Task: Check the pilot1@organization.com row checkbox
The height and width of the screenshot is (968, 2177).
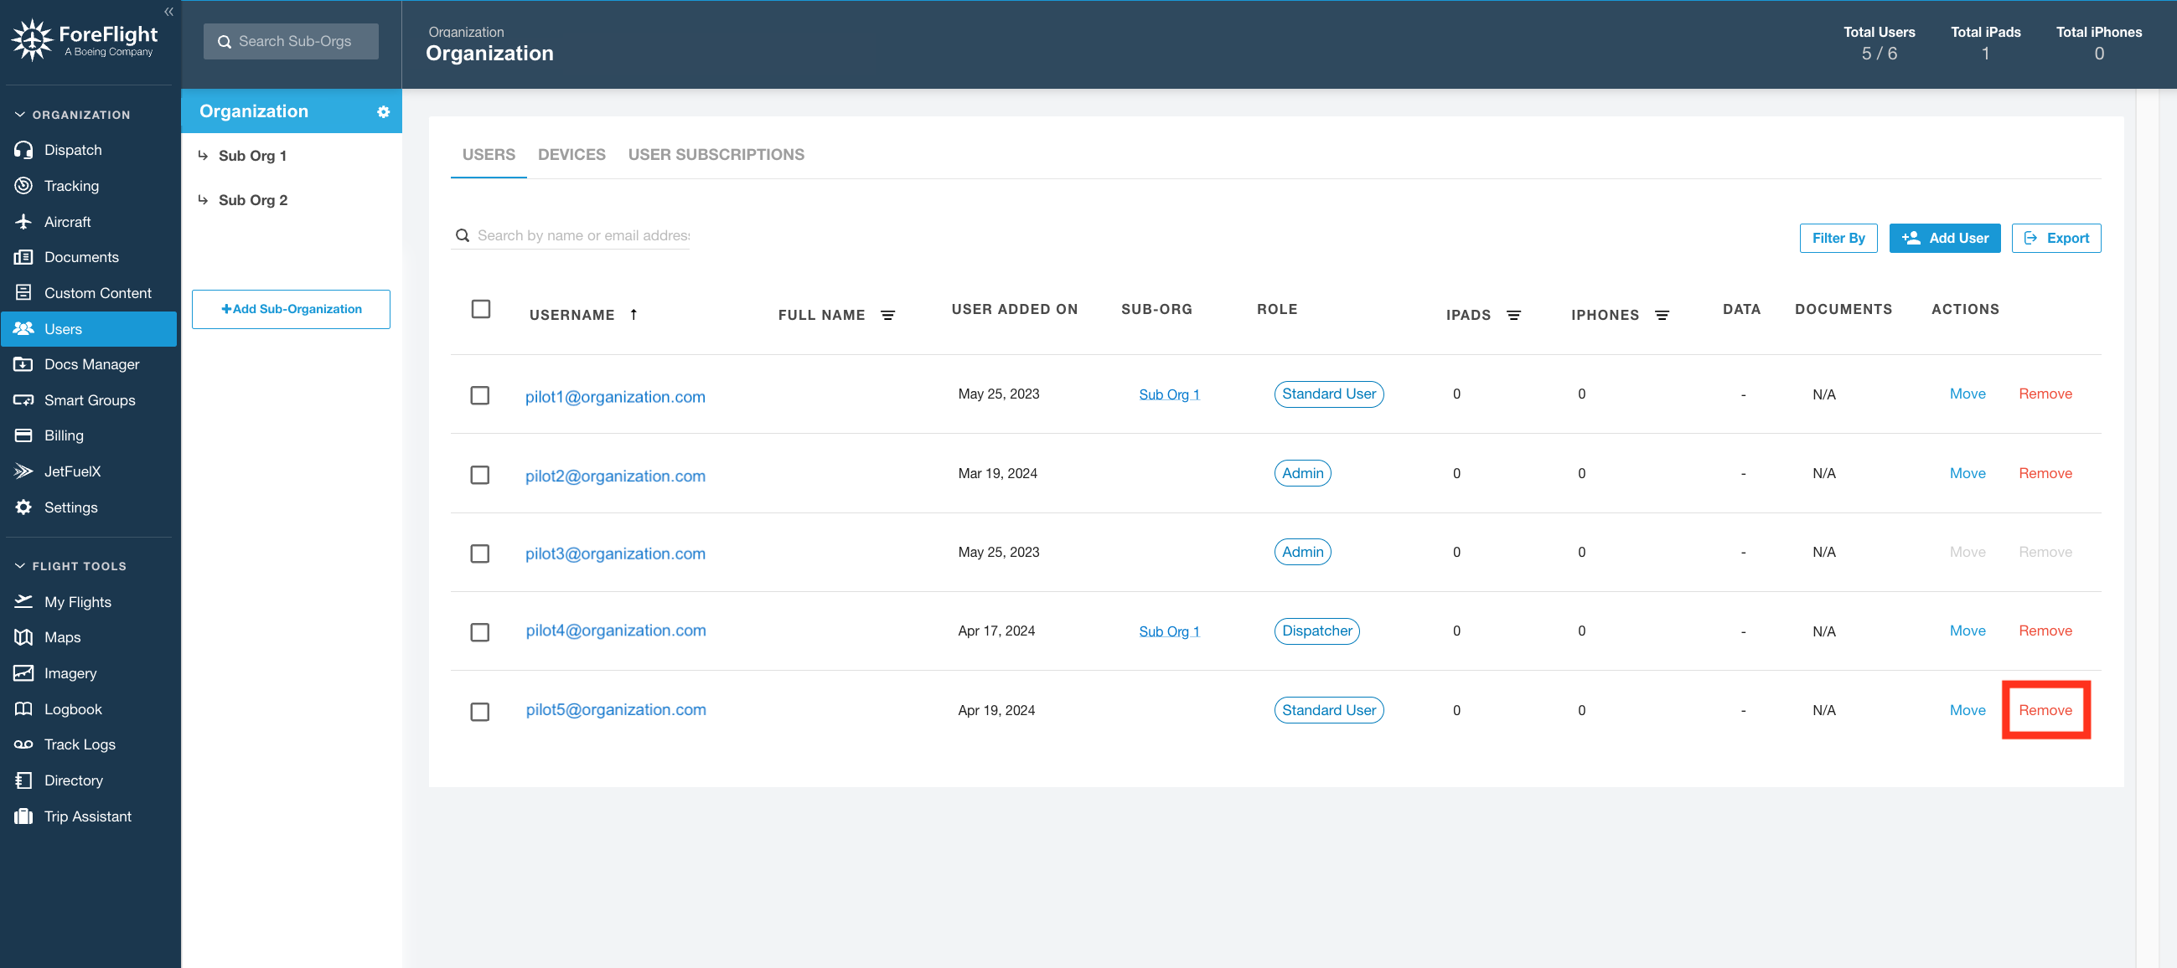Action: coord(480,395)
